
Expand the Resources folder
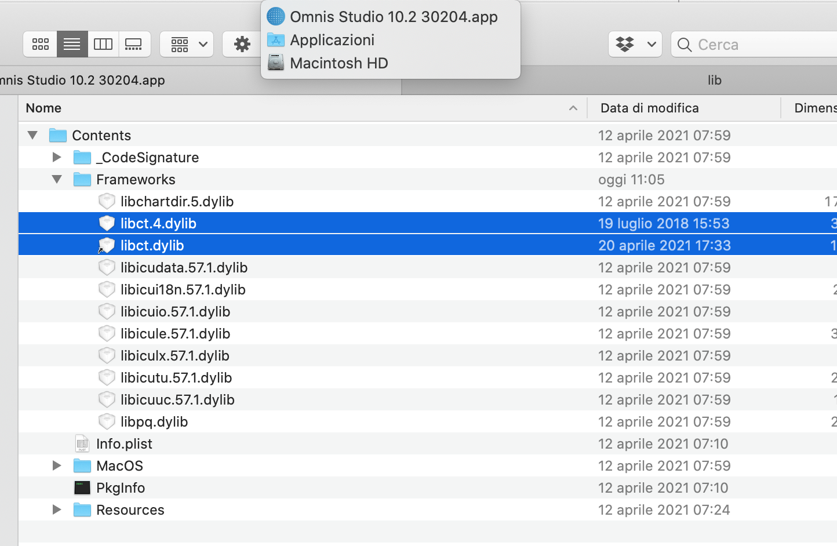coord(57,509)
